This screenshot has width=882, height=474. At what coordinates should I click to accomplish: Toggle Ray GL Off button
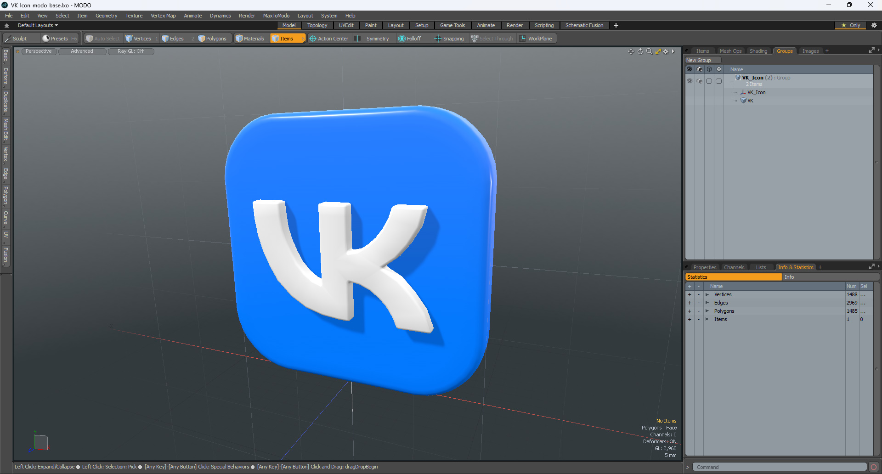coord(131,51)
